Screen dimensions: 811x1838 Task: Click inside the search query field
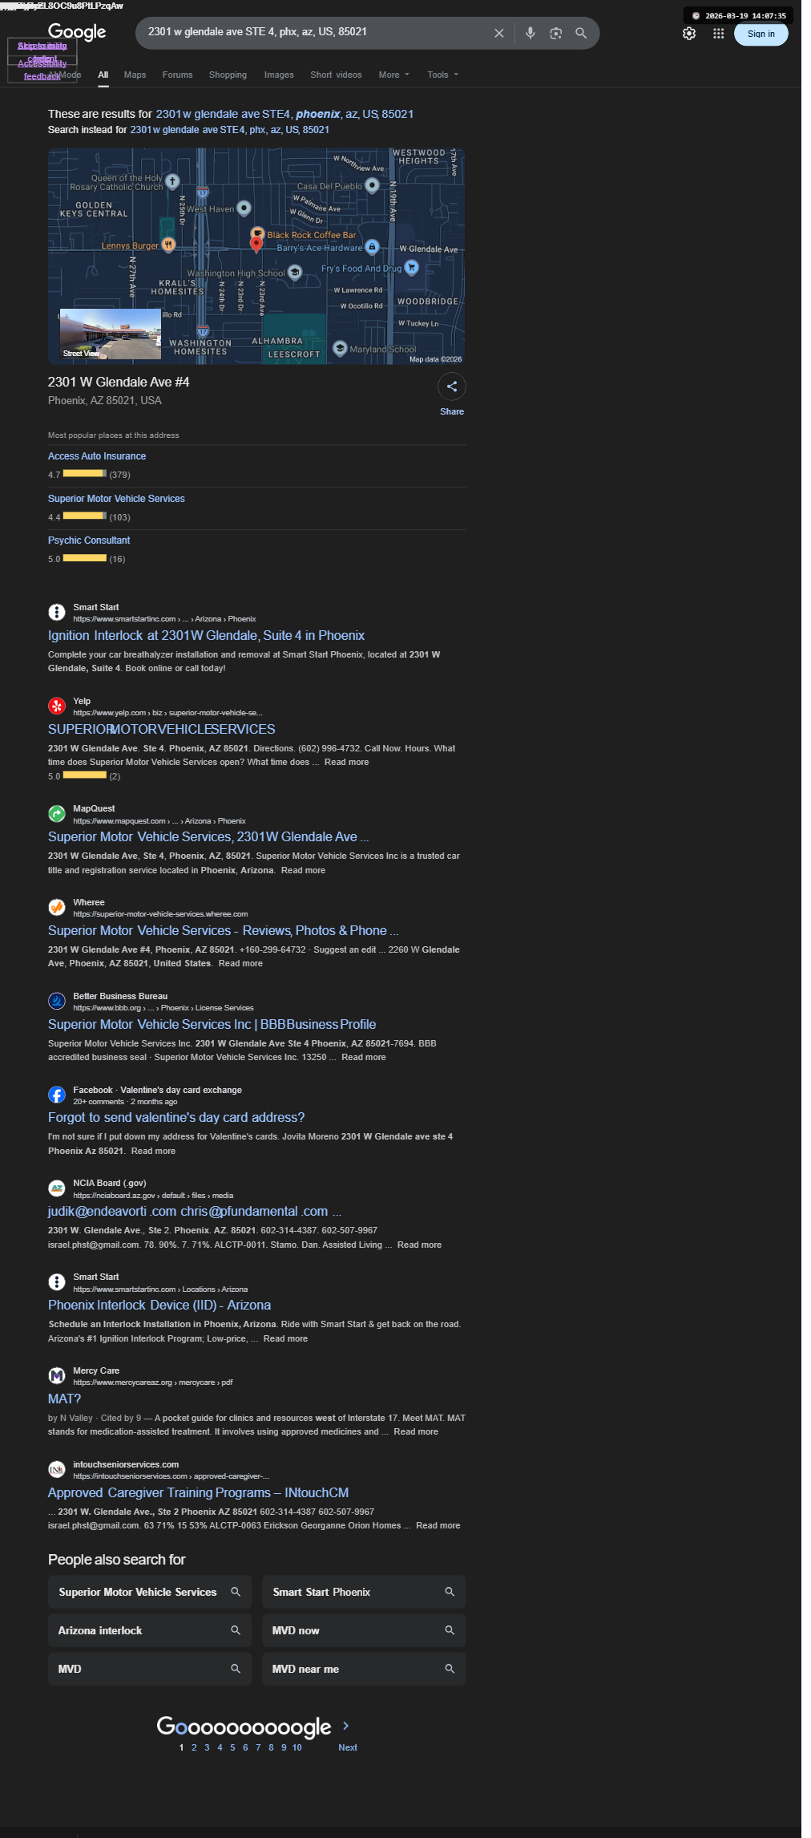(317, 32)
